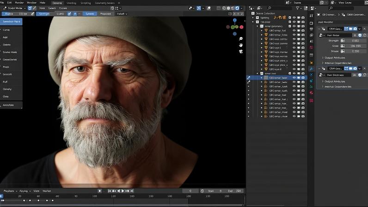
Task: Open the Sculpt Mode dropdown
Action: tap(14, 8)
